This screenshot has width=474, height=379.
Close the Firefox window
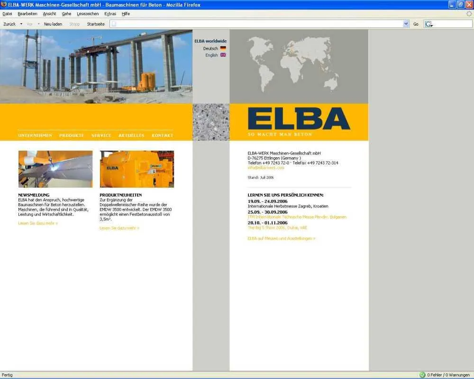click(x=469, y=5)
